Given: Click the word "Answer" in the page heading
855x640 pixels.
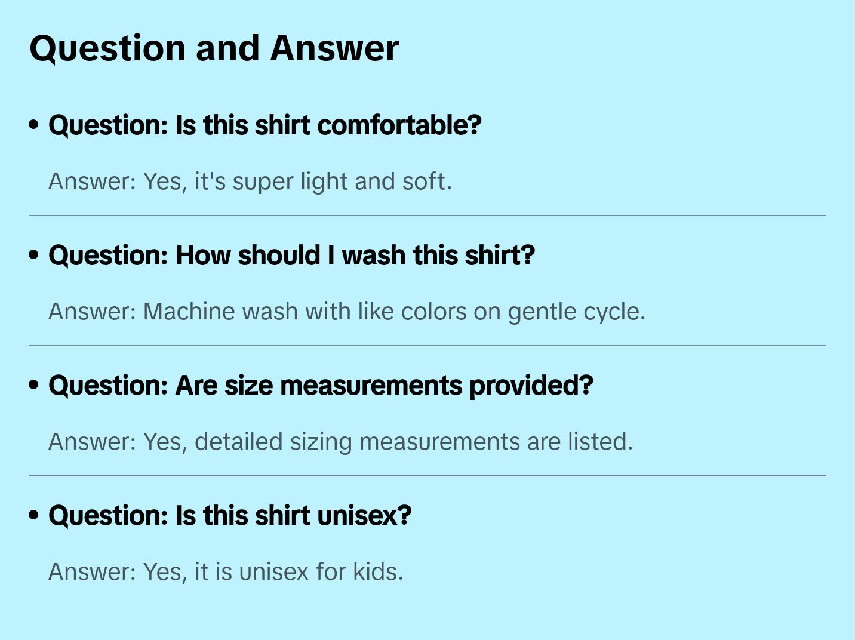Looking at the screenshot, I should coord(334,48).
